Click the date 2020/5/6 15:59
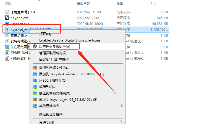204x124 pixels. [89, 12]
